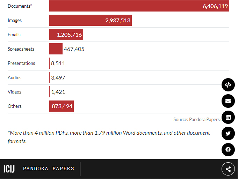Screen dimensions: 238x179
Task: Select the Images bar with 2,937,513
Action: point(90,20)
